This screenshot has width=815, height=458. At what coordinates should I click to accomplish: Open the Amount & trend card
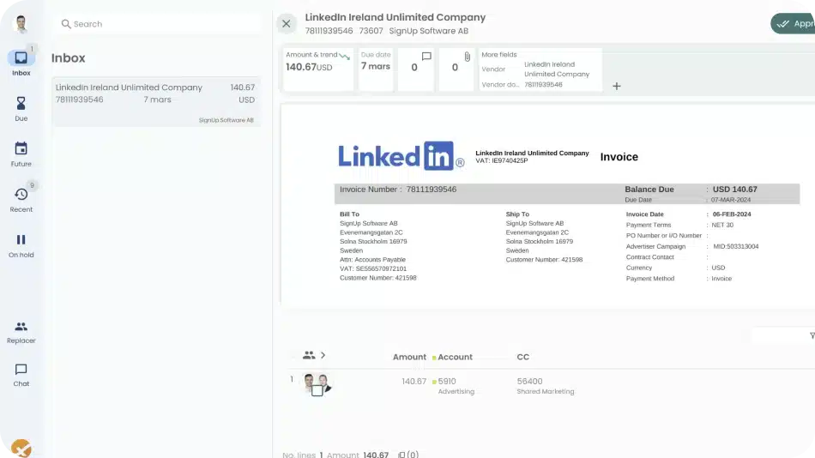tap(318, 69)
